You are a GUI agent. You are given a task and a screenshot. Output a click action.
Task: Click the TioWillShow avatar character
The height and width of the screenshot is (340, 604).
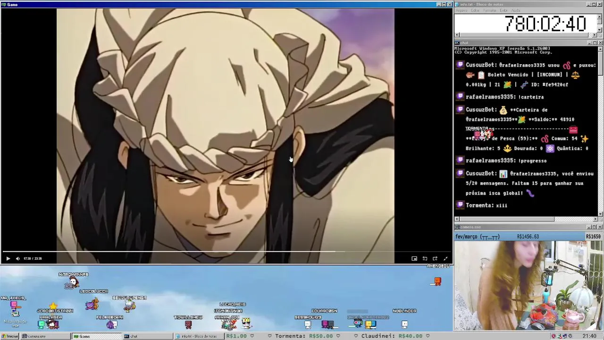click(x=188, y=324)
